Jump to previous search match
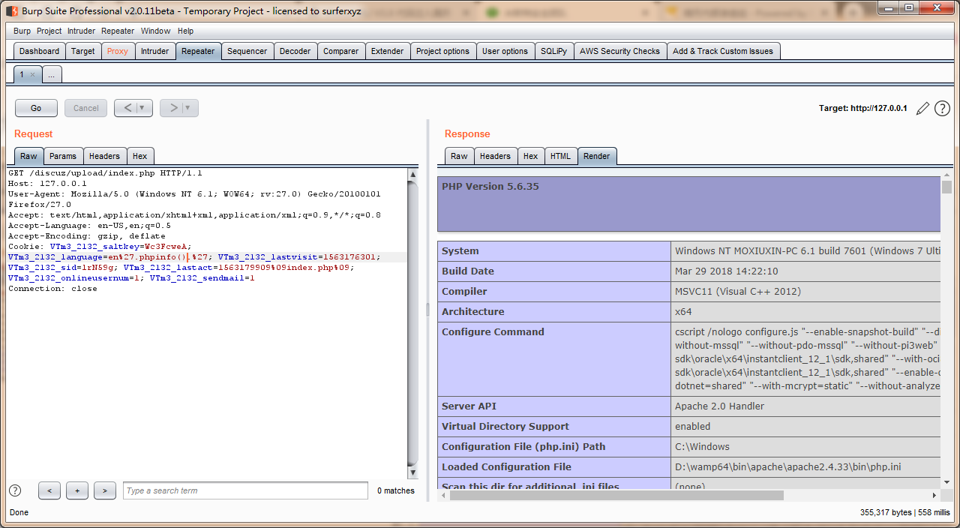960x528 pixels. (49, 490)
